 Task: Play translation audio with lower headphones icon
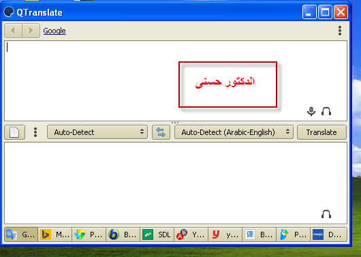pos(326,214)
